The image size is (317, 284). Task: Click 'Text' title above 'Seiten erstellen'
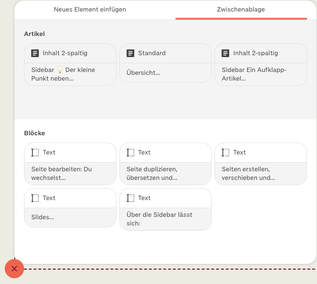pos(239,153)
